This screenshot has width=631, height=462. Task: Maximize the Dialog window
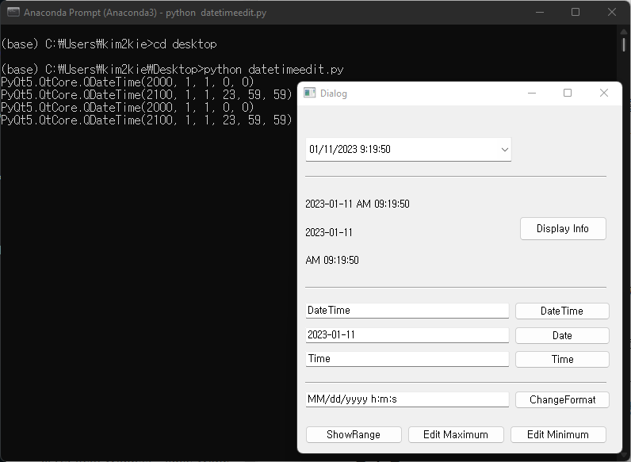click(x=568, y=93)
